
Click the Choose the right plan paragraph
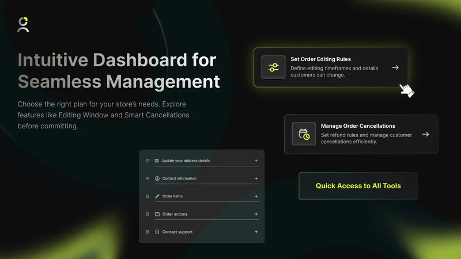(104, 115)
